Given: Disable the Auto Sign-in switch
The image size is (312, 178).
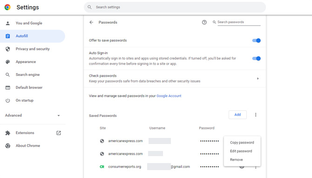Looking at the screenshot, I should coord(256,58).
